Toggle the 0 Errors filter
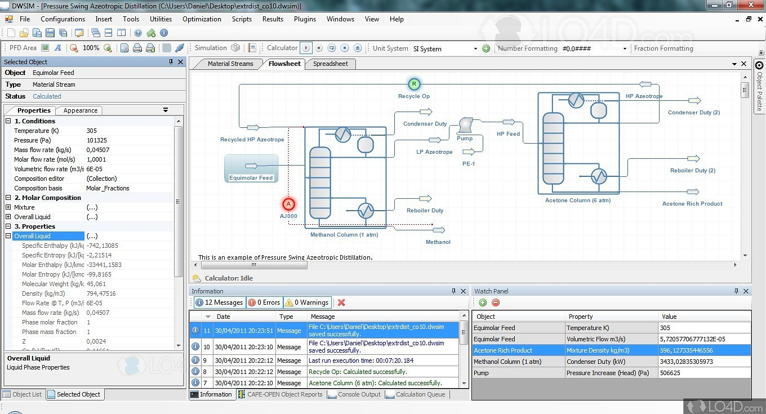Image resolution: width=766 pixels, height=414 pixels. (264, 302)
